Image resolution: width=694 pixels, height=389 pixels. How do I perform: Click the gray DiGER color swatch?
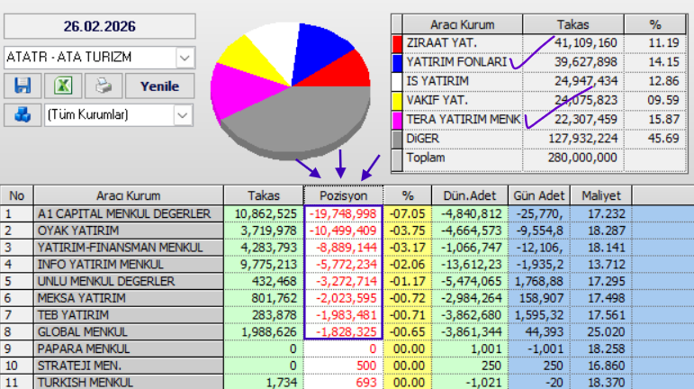(397, 139)
